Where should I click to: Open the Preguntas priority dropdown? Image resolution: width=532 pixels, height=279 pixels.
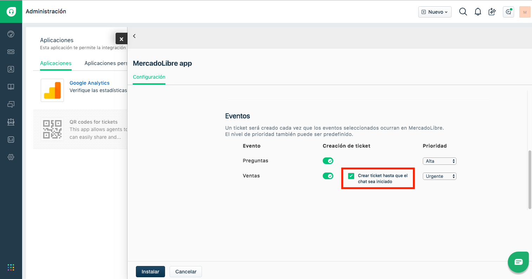pyautogui.click(x=439, y=161)
